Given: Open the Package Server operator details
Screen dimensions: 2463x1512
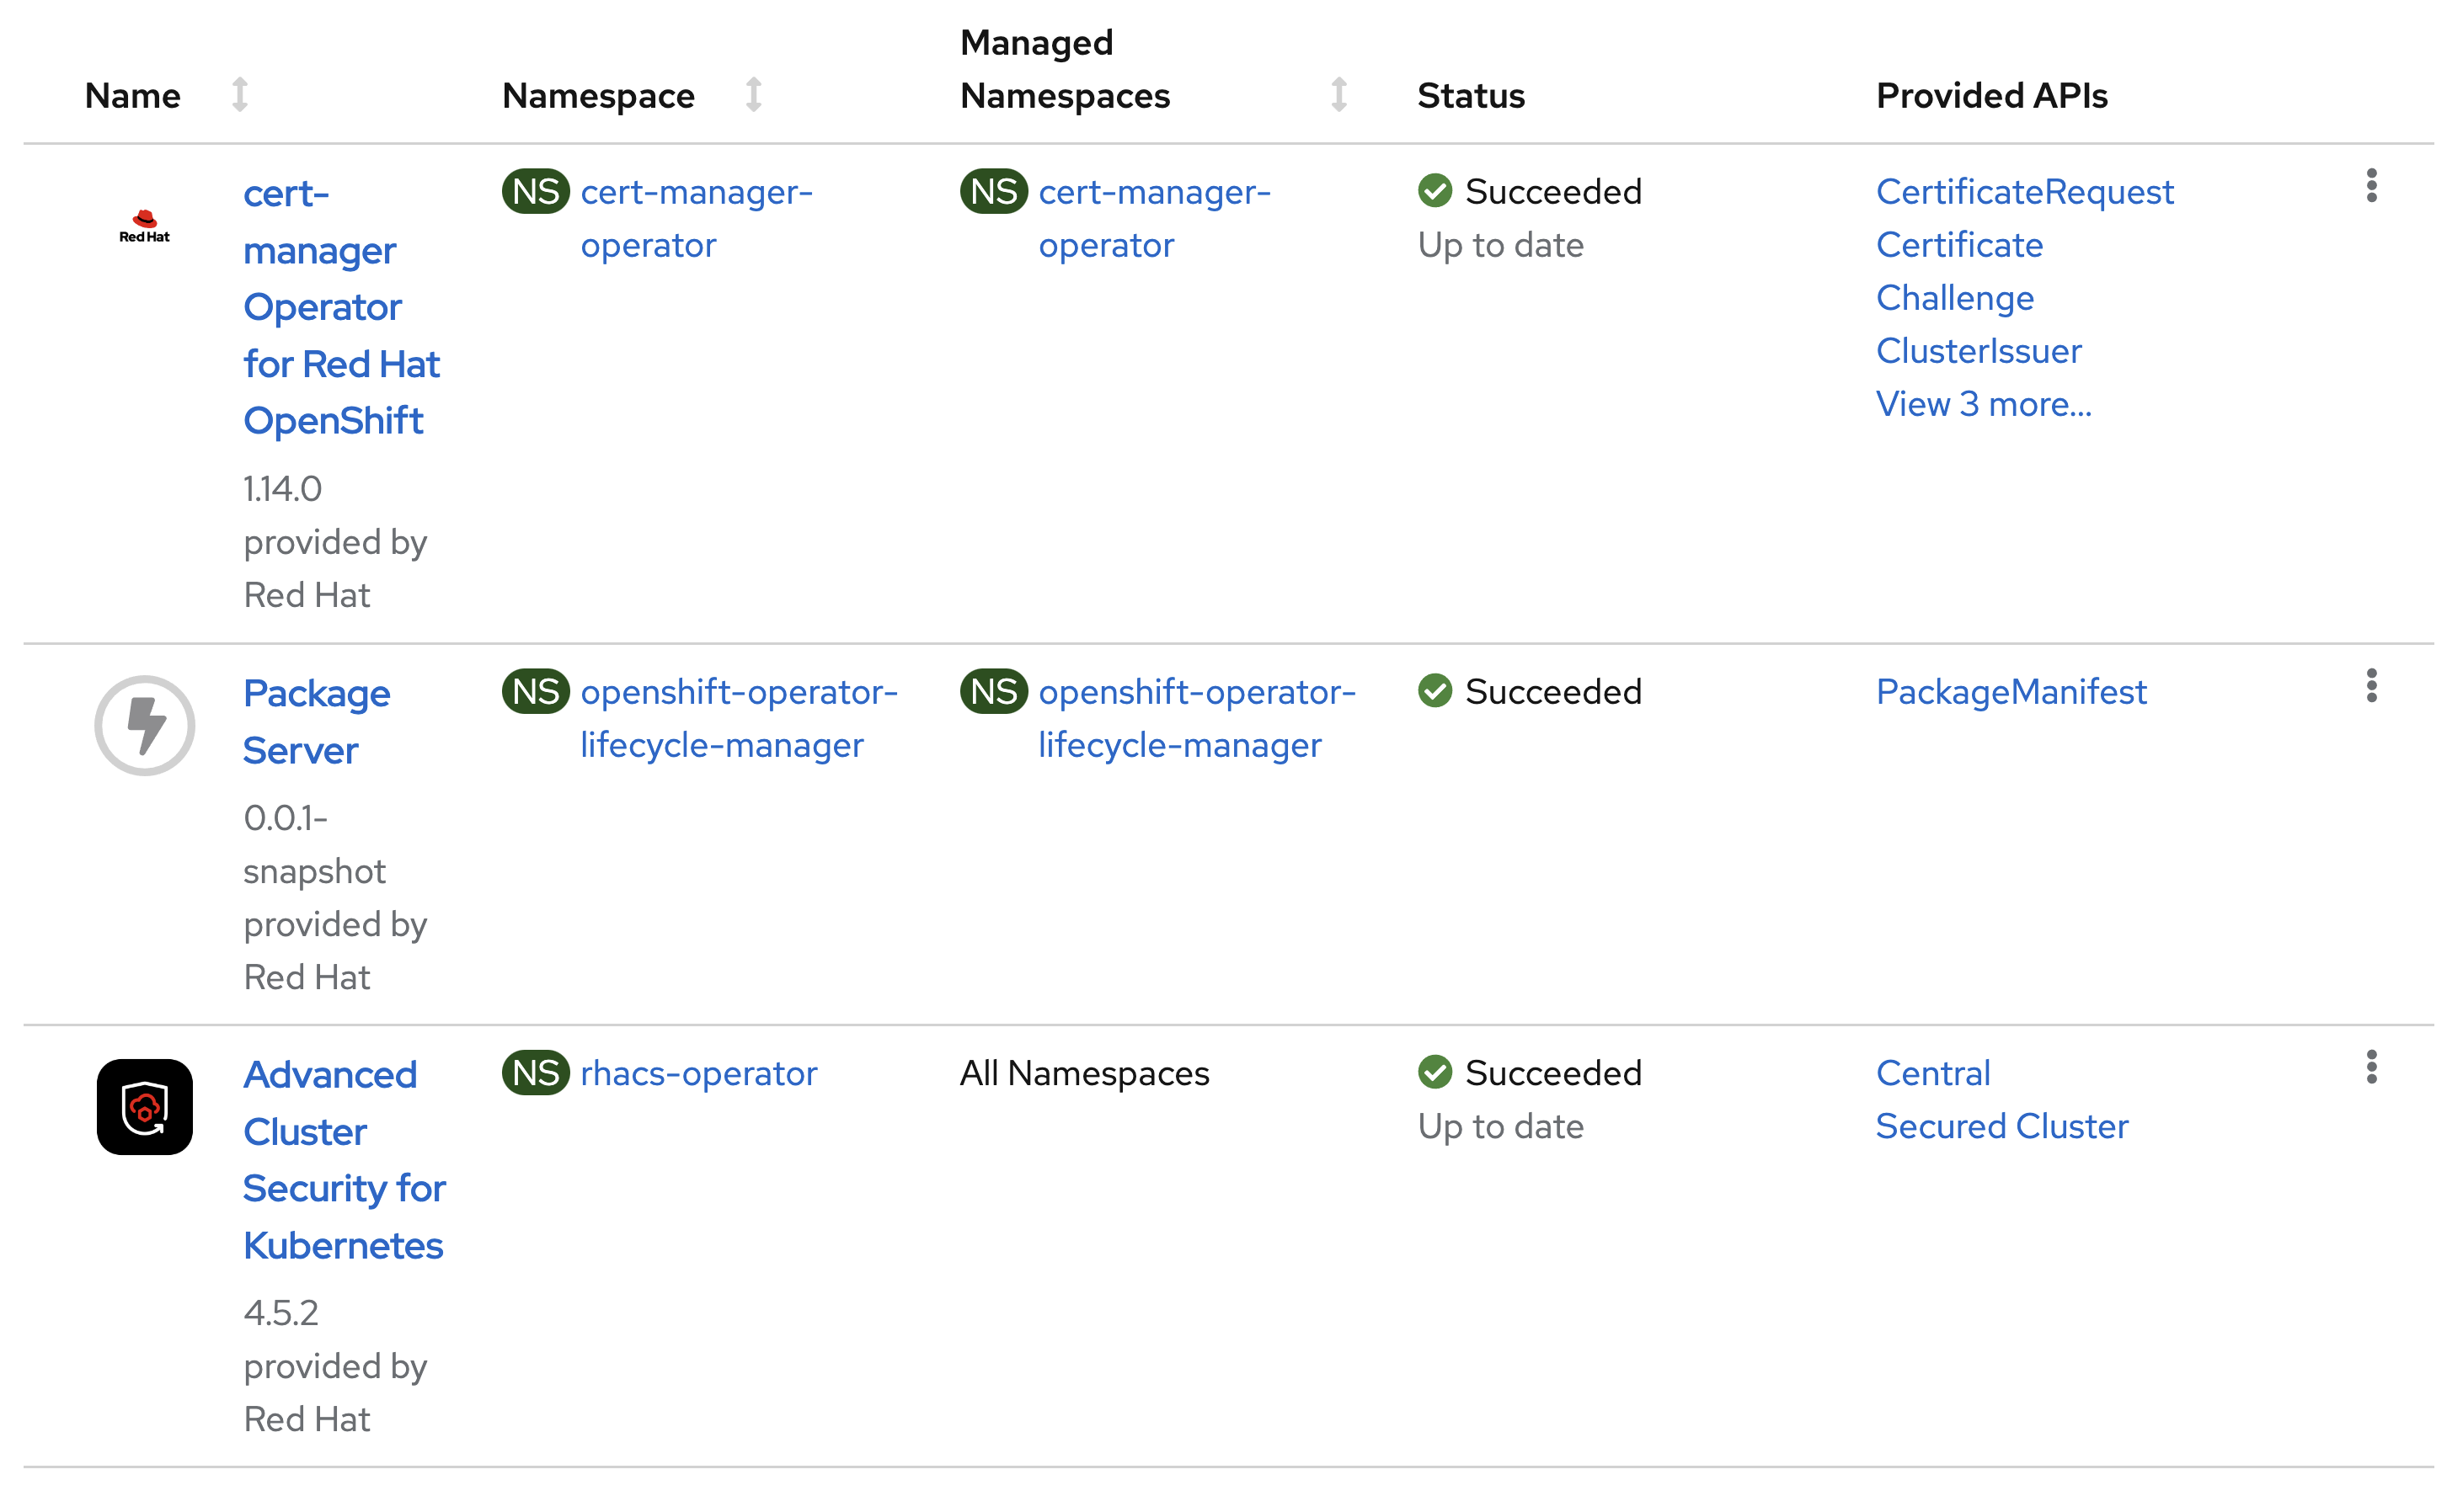Looking at the screenshot, I should click(x=315, y=721).
